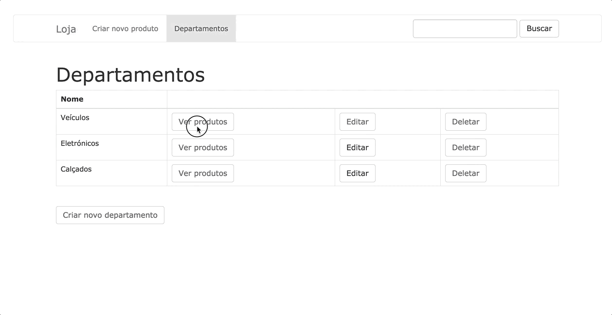Open the Criar novo produto page

125,29
